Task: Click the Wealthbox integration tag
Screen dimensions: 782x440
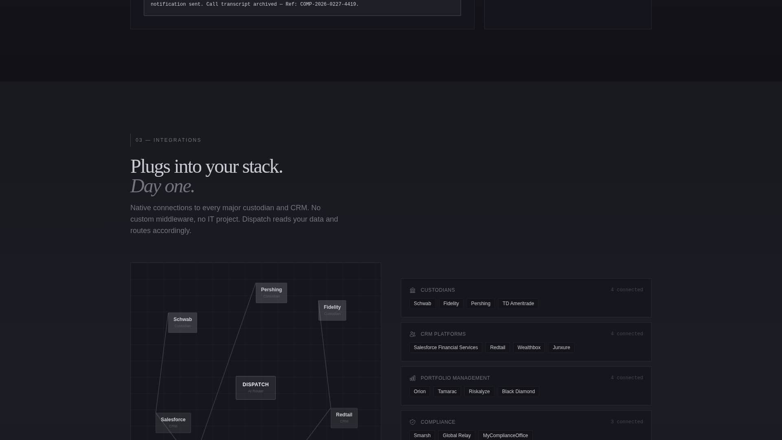Action: click(529, 348)
